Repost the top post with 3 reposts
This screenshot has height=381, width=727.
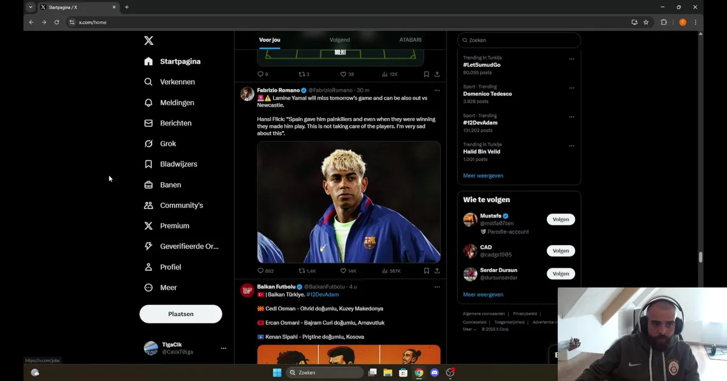coord(304,74)
